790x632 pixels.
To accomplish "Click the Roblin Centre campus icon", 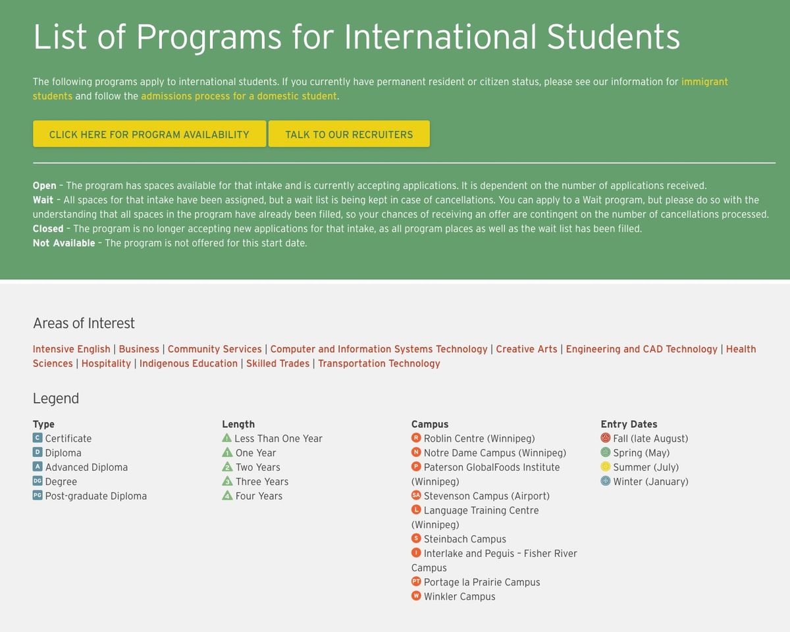I will tap(416, 438).
